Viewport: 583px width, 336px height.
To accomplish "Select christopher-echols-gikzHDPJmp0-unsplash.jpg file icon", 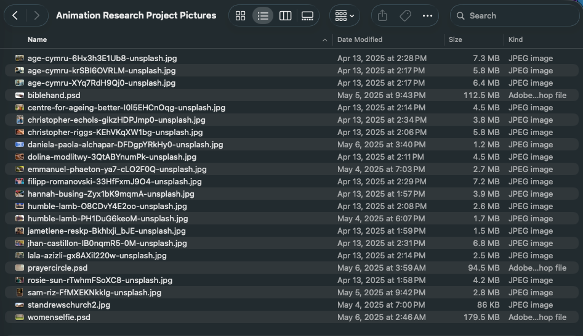I will tap(20, 120).
